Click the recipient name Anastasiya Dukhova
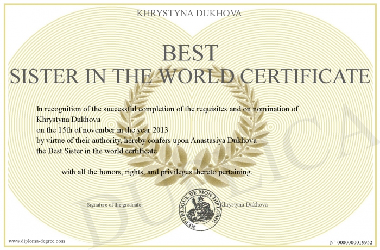Viewport: 380px width, 250px height. [224, 140]
